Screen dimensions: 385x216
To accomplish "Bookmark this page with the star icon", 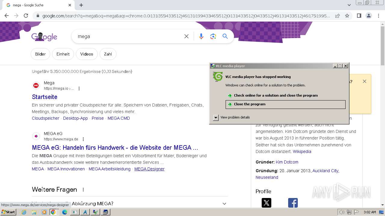I will tap(347, 16).
